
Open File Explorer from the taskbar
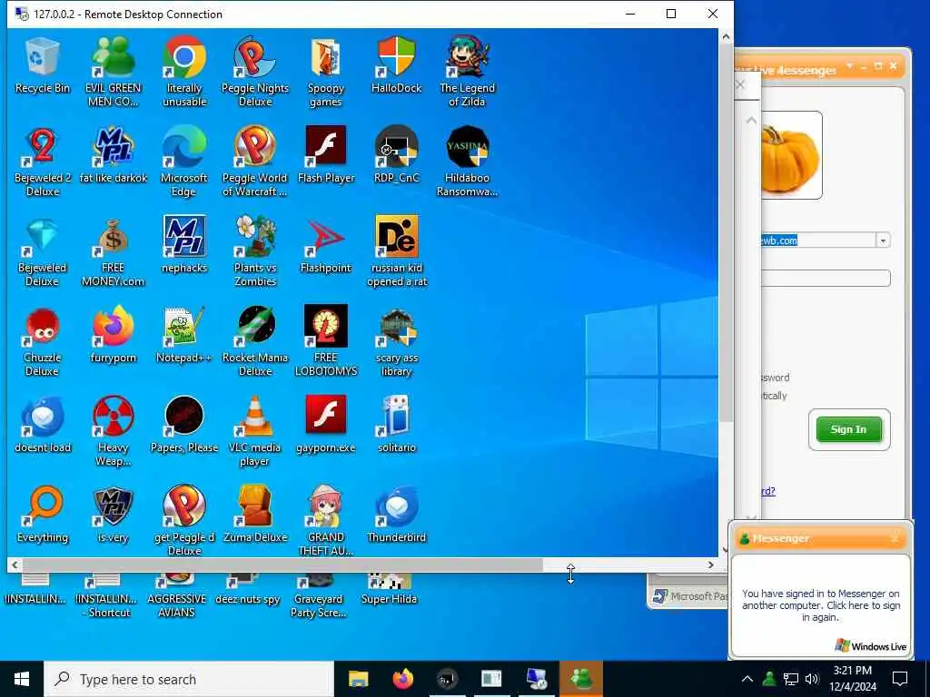(358, 679)
